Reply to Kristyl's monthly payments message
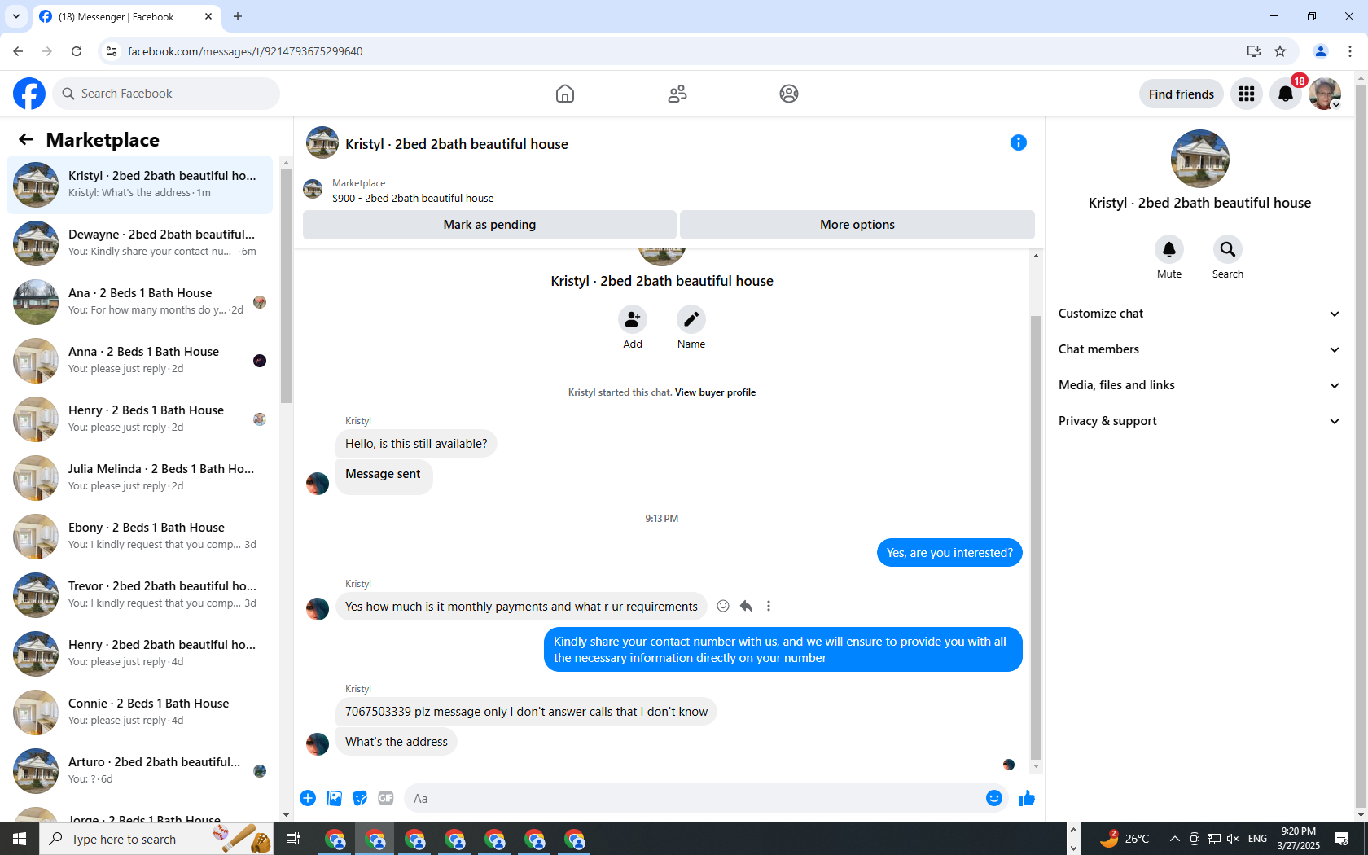This screenshot has height=855, width=1368. click(x=746, y=606)
